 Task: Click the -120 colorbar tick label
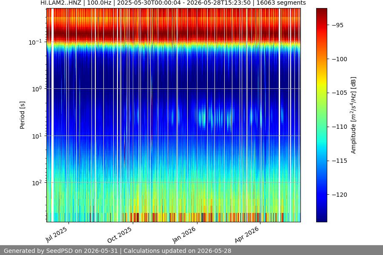click(339, 195)
